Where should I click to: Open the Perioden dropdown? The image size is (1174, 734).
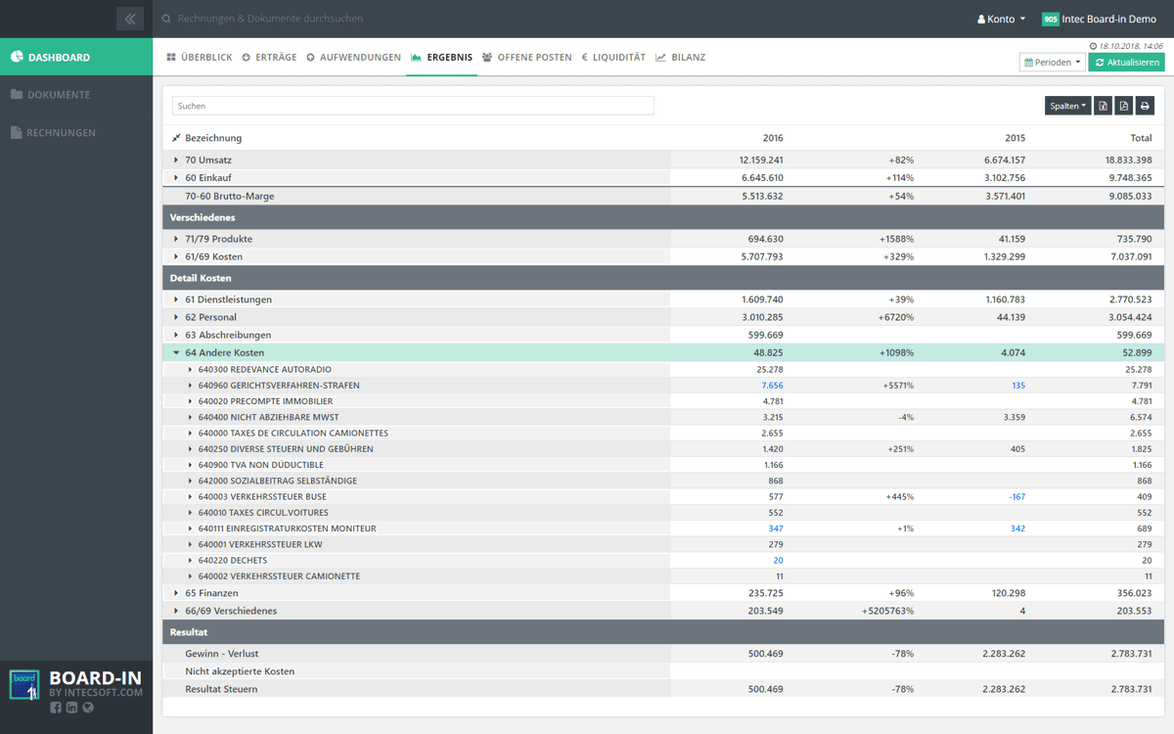coord(1052,62)
